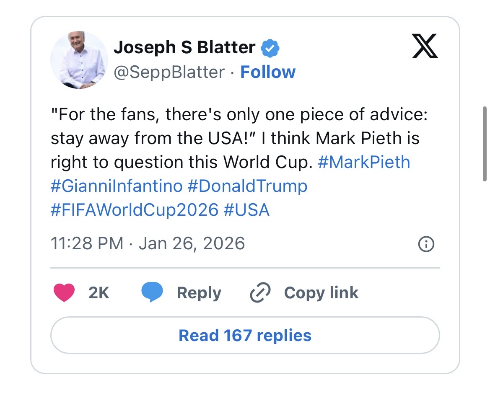Click the vertical scrollbar thumb
Image resolution: width=490 pixels, height=393 pixels.
(485, 144)
